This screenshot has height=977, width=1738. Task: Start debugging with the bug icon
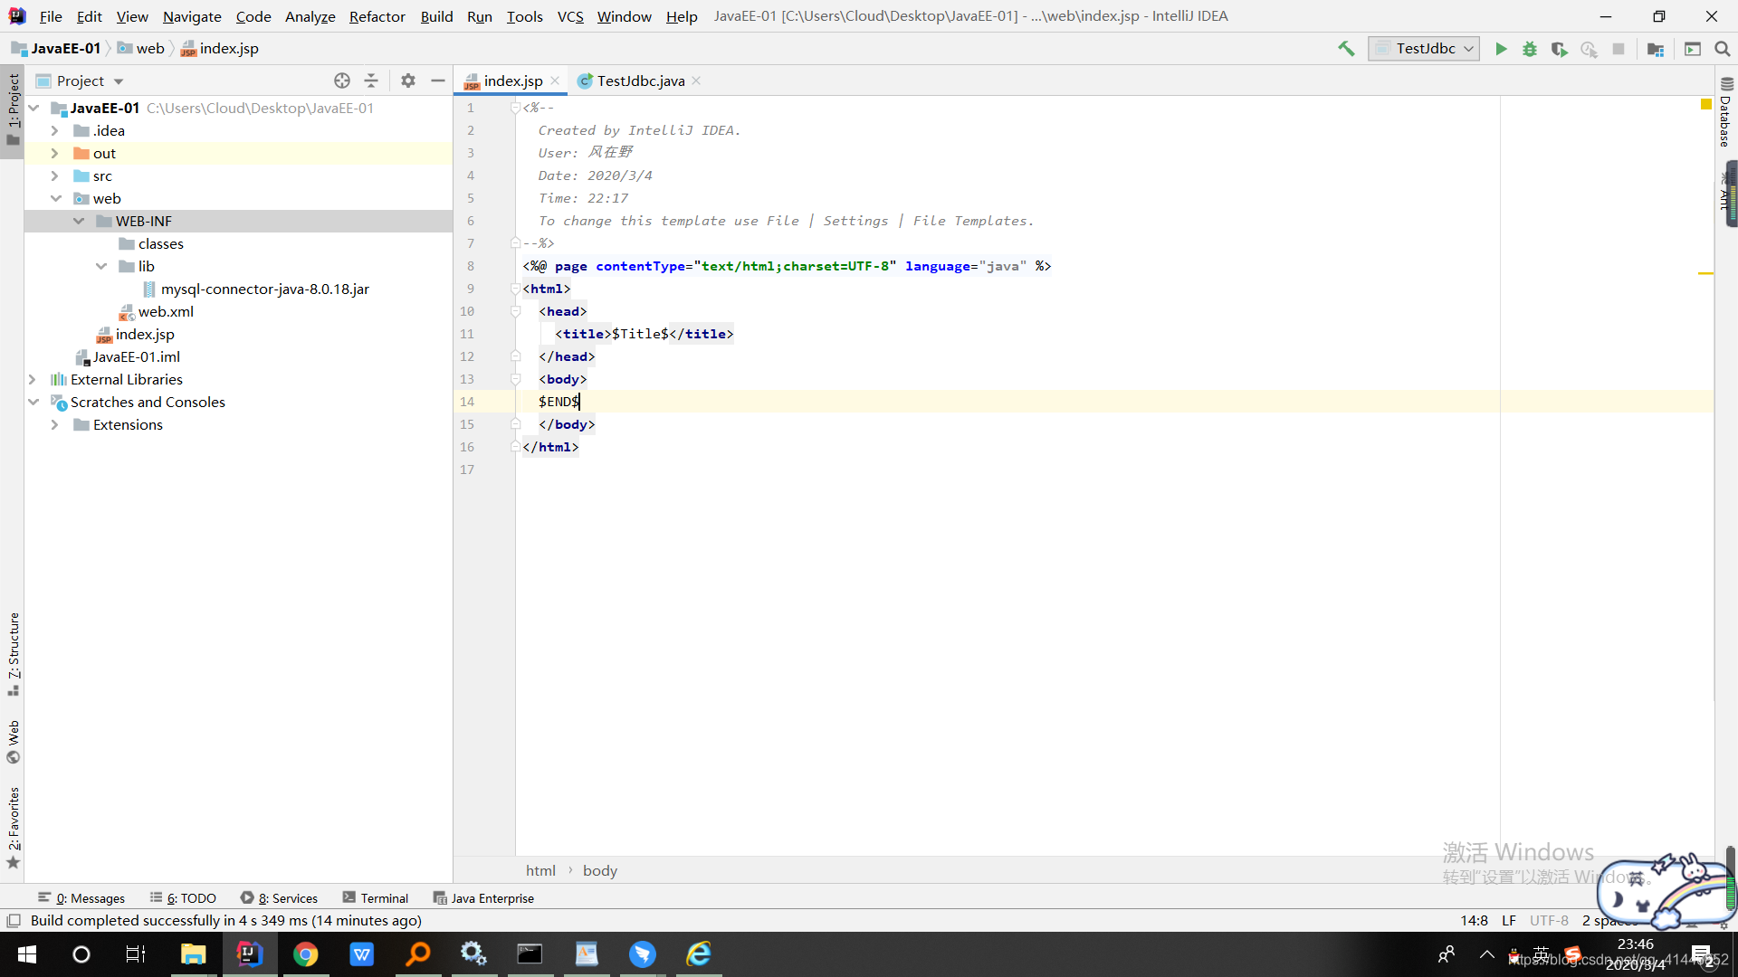click(1530, 49)
